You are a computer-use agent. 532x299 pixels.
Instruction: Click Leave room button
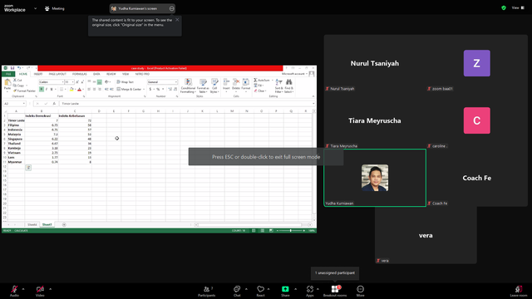[x=519, y=291]
